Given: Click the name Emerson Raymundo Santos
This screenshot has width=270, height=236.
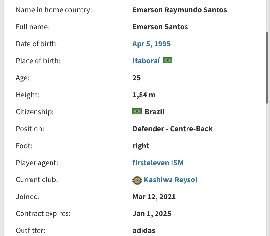Looking at the screenshot, I should point(180,10).
